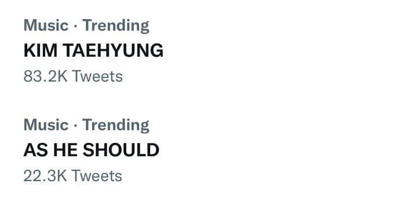Select the Music · Trending label above AS HE SHOULD
This screenshot has width=393, height=213.
point(86,125)
